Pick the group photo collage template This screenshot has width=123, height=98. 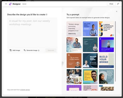pos(74,77)
